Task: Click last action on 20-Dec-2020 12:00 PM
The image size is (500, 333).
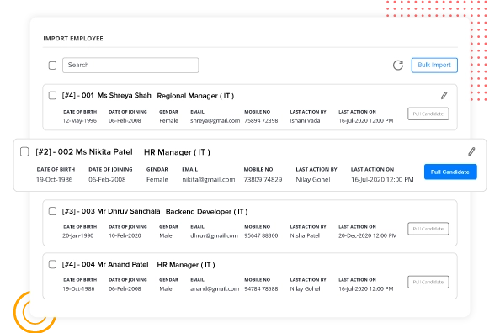Action: click(x=368, y=235)
